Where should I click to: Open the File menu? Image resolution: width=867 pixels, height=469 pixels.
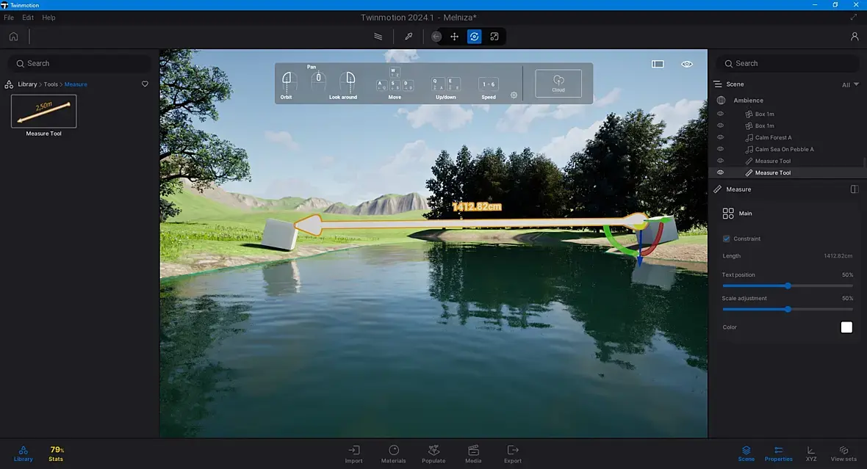point(9,18)
